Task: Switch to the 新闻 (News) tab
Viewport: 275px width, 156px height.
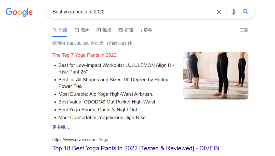Action: [x=126, y=30]
